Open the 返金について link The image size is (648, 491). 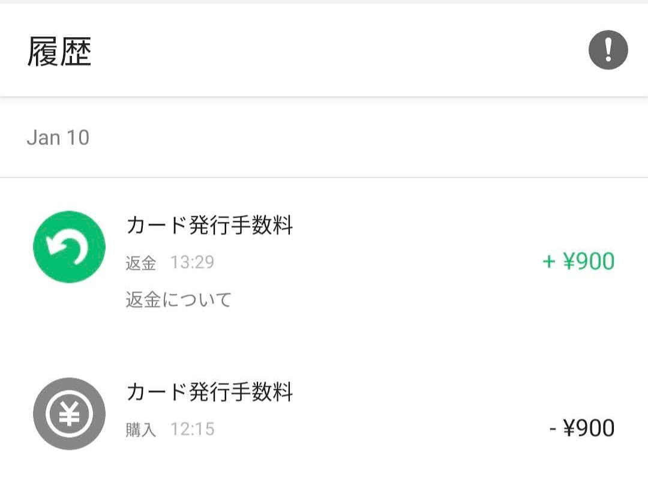click(x=178, y=299)
